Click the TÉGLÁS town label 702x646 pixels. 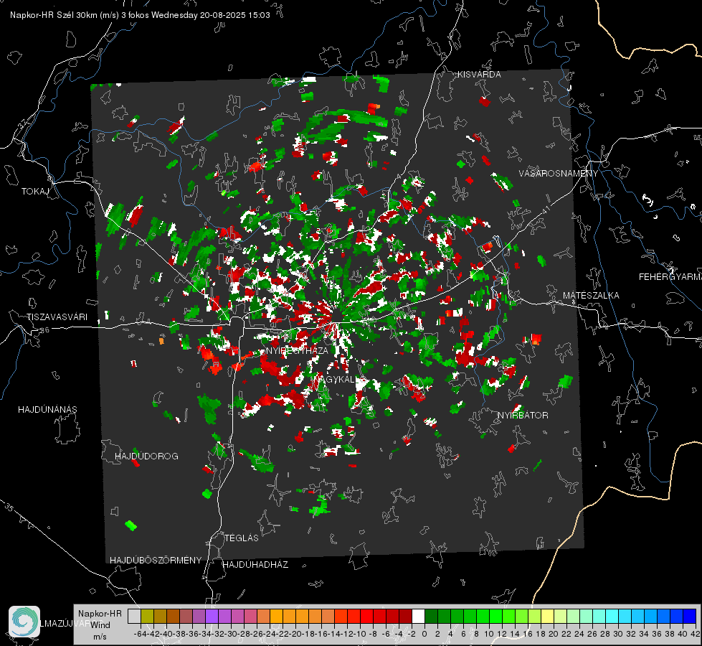(x=242, y=538)
